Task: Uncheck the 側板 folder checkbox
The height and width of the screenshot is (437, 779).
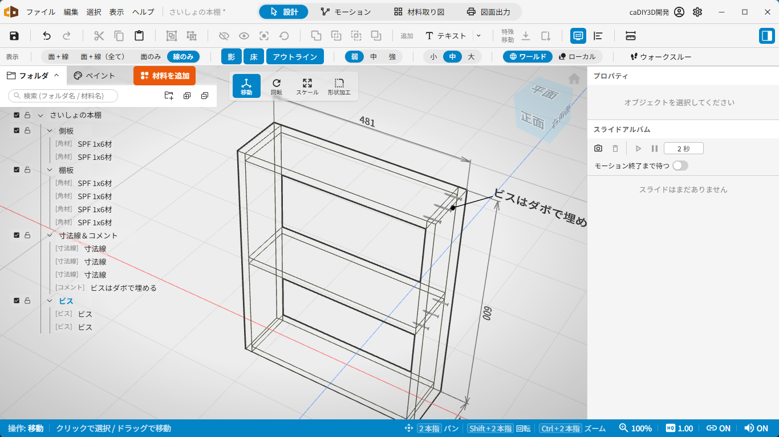Action: click(x=17, y=130)
